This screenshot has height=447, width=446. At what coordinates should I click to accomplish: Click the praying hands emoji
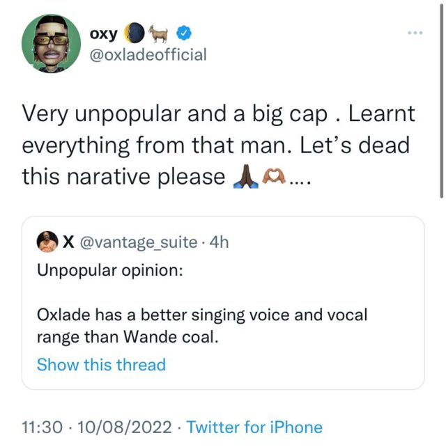pos(245,176)
